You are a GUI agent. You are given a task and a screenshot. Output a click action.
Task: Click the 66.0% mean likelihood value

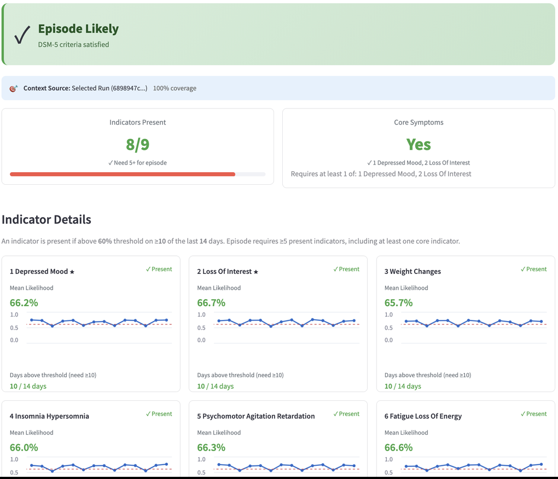[24, 448]
